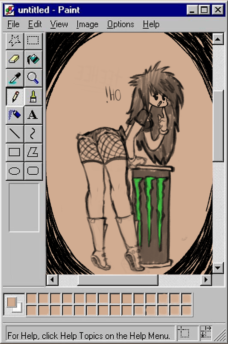Select the Pencil tool
Screen dimensions: 228x344
point(15,96)
